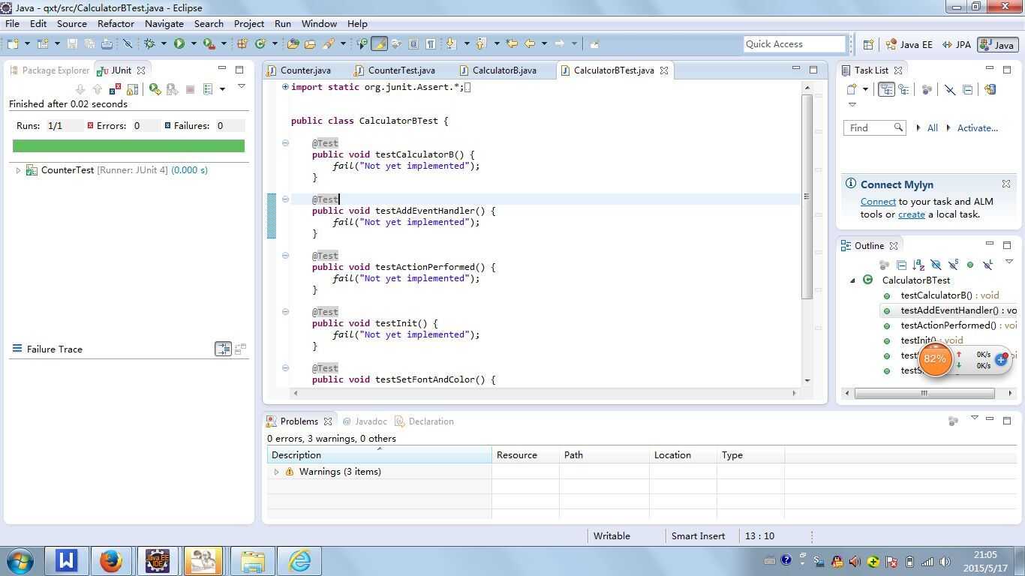Click the Synchronize Changed icon in Task List

point(990,89)
